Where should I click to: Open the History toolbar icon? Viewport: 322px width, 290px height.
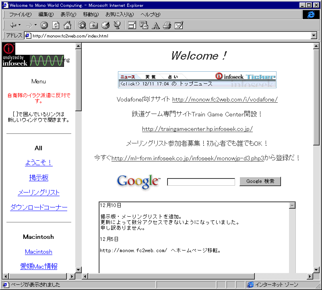point(105,25)
